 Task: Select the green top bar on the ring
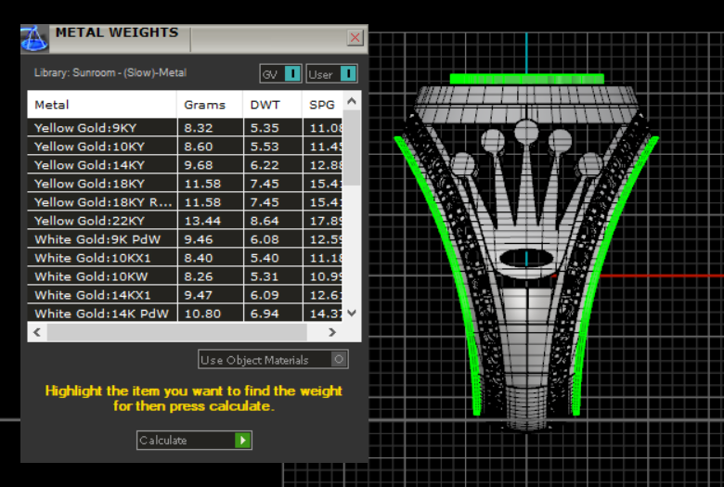point(526,79)
